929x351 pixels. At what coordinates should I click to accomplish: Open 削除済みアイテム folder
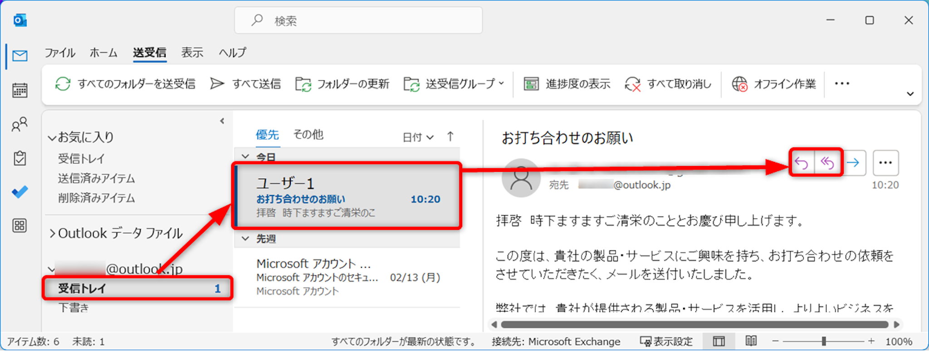coord(96,198)
